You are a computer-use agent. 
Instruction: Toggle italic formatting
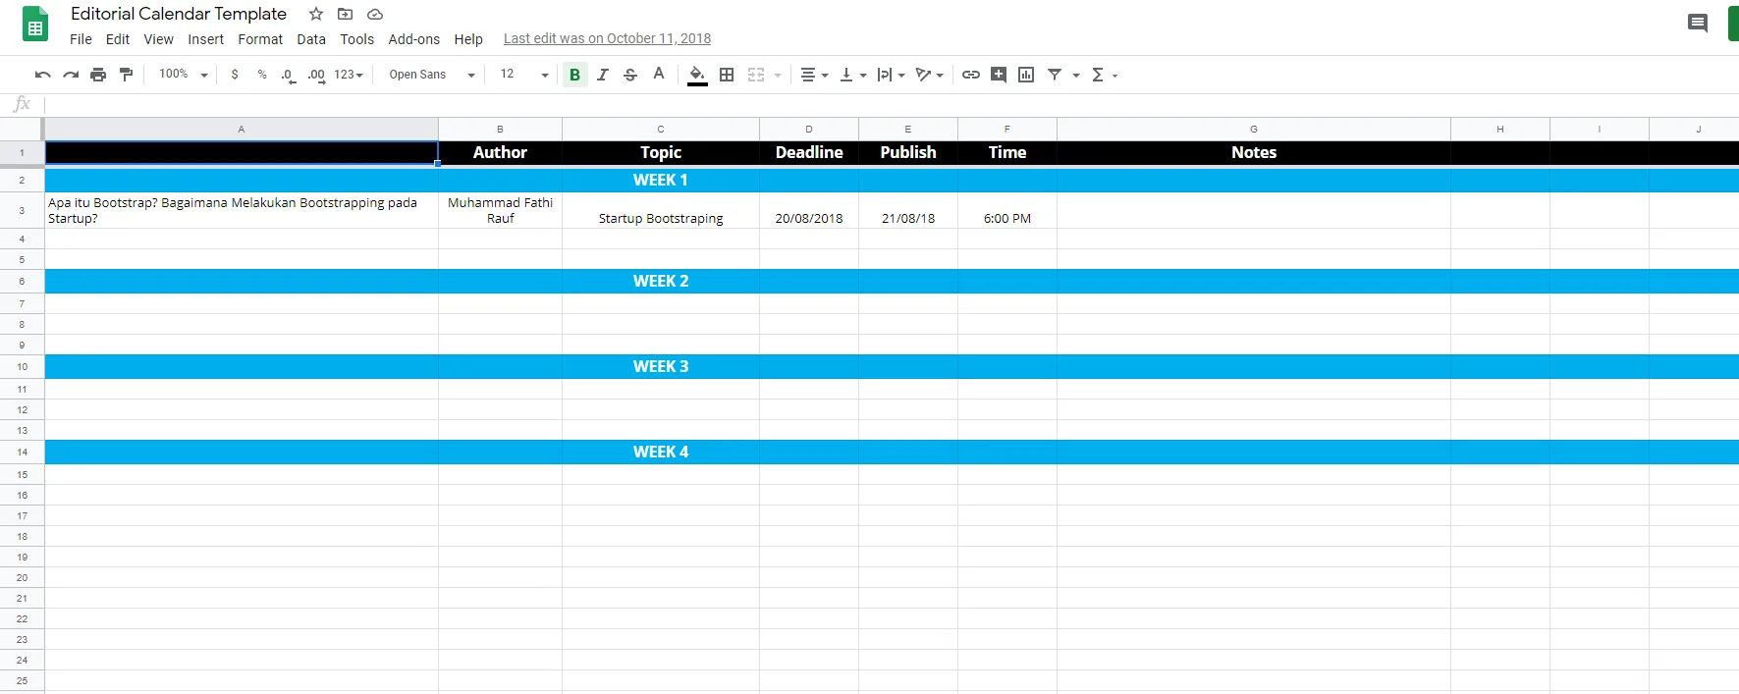point(603,75)
